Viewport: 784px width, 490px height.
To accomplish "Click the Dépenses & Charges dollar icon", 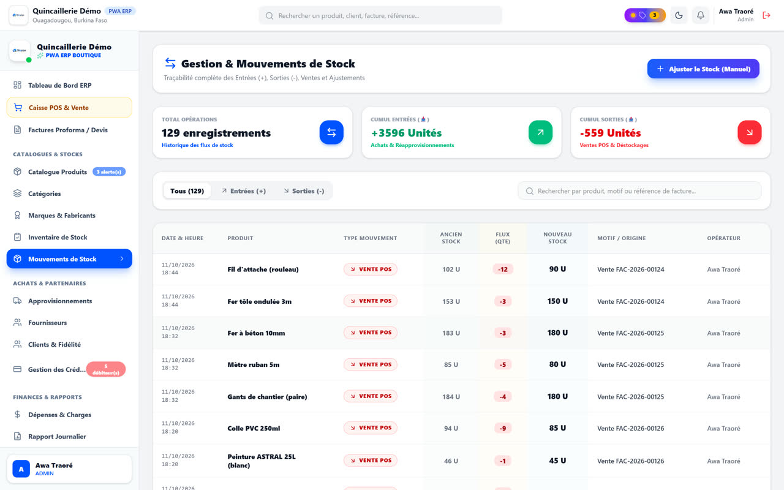I will [x=17, y=415].
